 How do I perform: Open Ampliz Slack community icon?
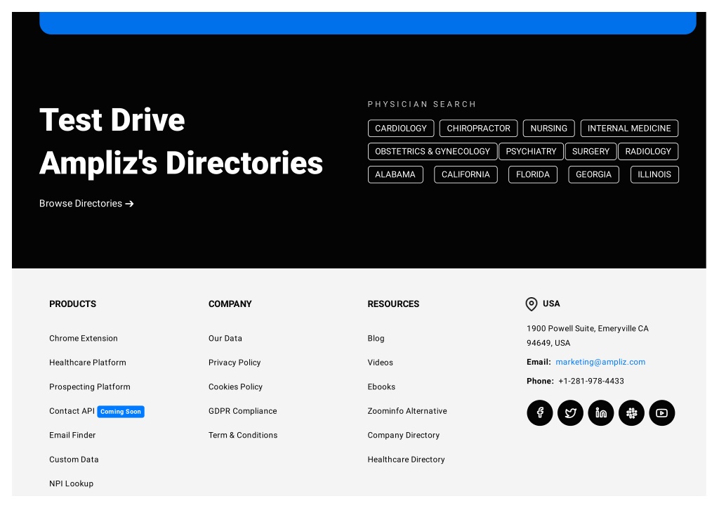pos(631,413)
